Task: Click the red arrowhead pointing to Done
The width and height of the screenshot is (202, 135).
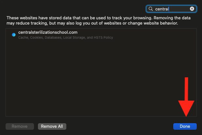Action: (x=186, y=108)
